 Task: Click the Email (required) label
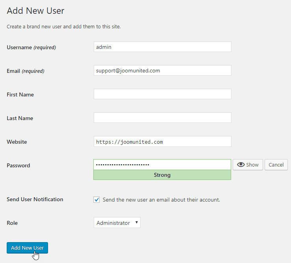[x=26, y=71]
